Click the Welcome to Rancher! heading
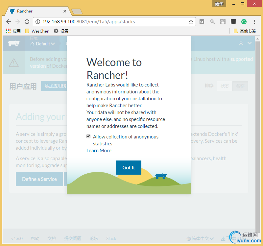Viewport: 263px width, 246px height. pos(114,68)
